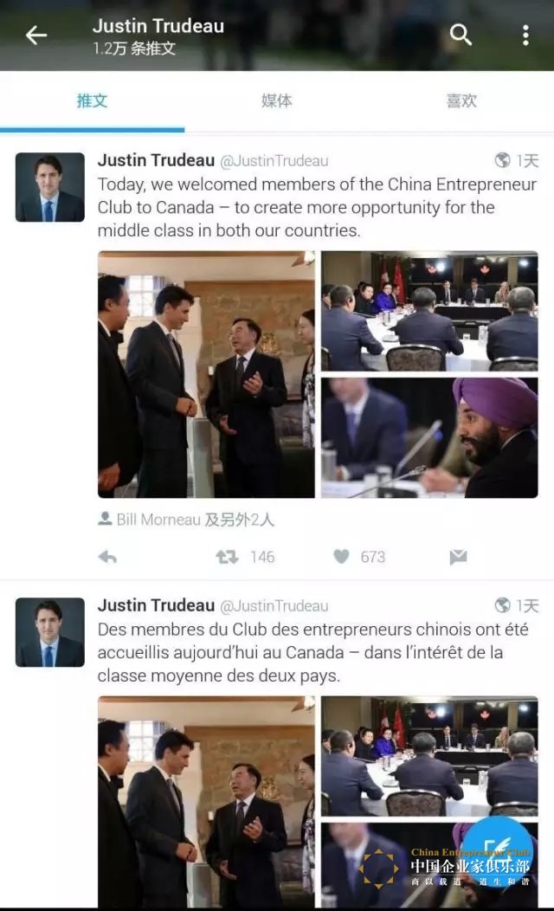The image size is (554, 911).
Task: Tap globe icon on the French tweet
Action: click(502, 604)
